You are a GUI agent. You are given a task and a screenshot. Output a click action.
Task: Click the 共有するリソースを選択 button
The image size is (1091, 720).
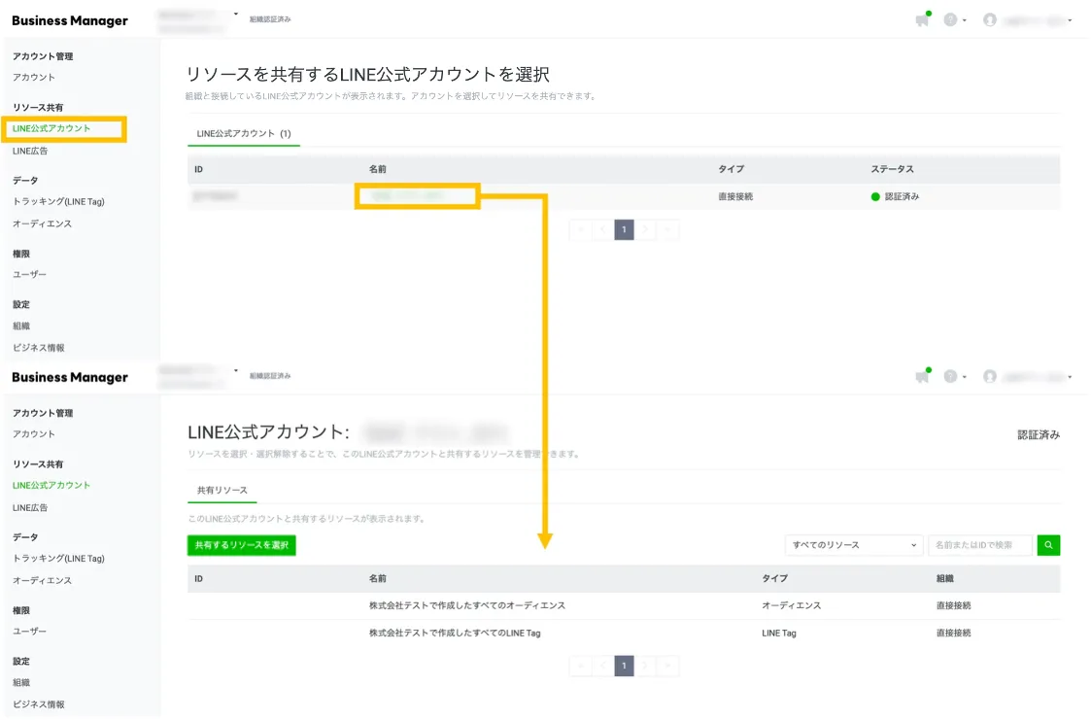coord(242,545)
